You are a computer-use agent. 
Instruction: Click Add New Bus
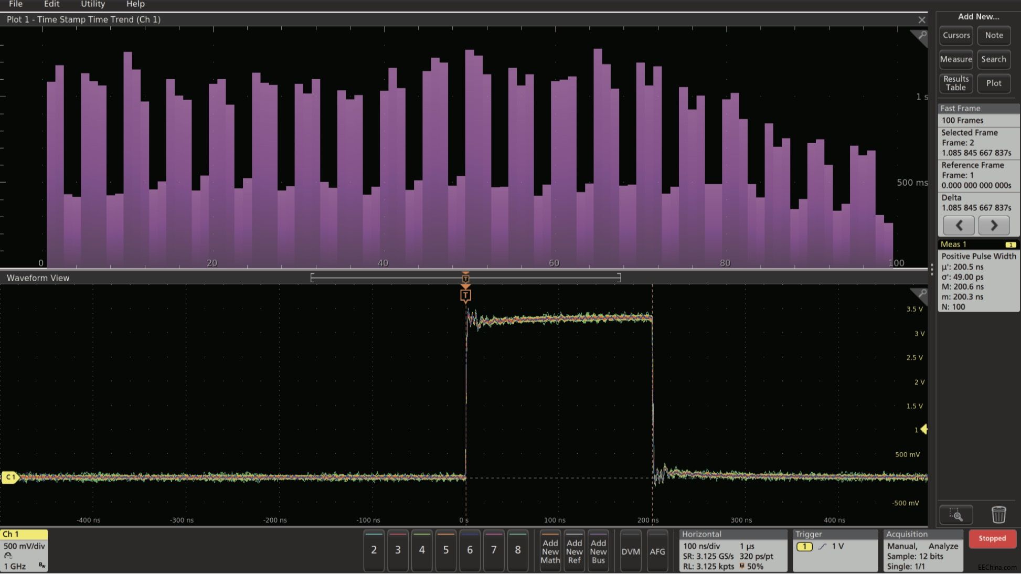tap(598, 550)
